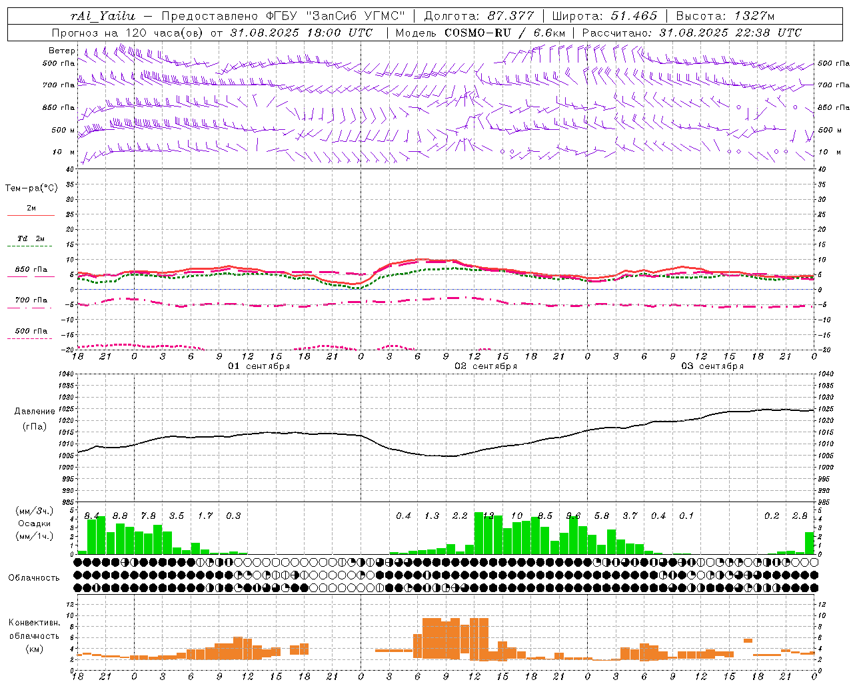Click the Td 2м dew point legend entry
The height and width of the screenshot is (682, 853).
tap(31, 238)
